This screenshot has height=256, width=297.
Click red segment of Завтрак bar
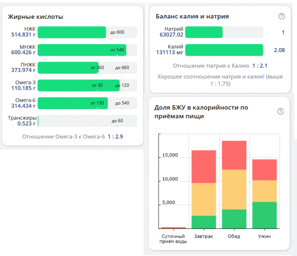[204, 166]
